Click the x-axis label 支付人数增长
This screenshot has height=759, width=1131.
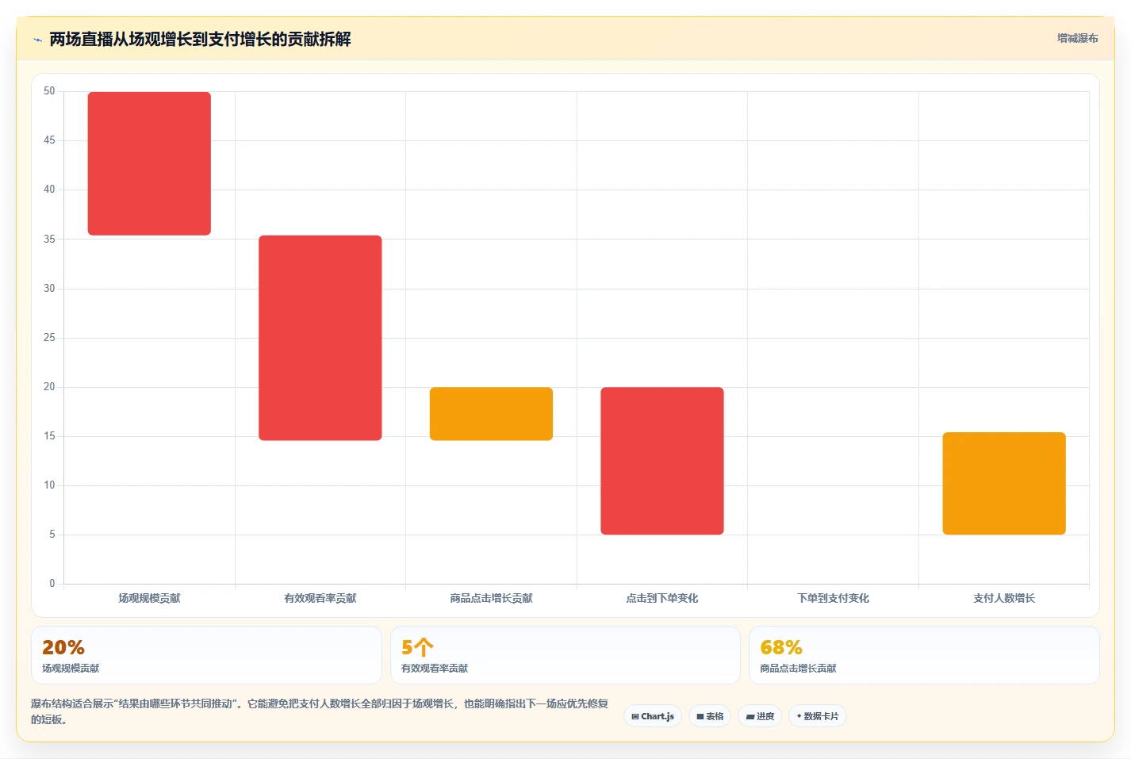click(x=1004, y=598)
